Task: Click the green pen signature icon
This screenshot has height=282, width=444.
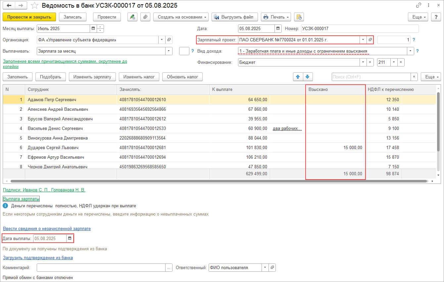Action: coord(132,17)
